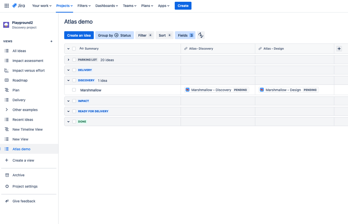
Task: Click the Atlas - Design column header
Action: [294, 49]
